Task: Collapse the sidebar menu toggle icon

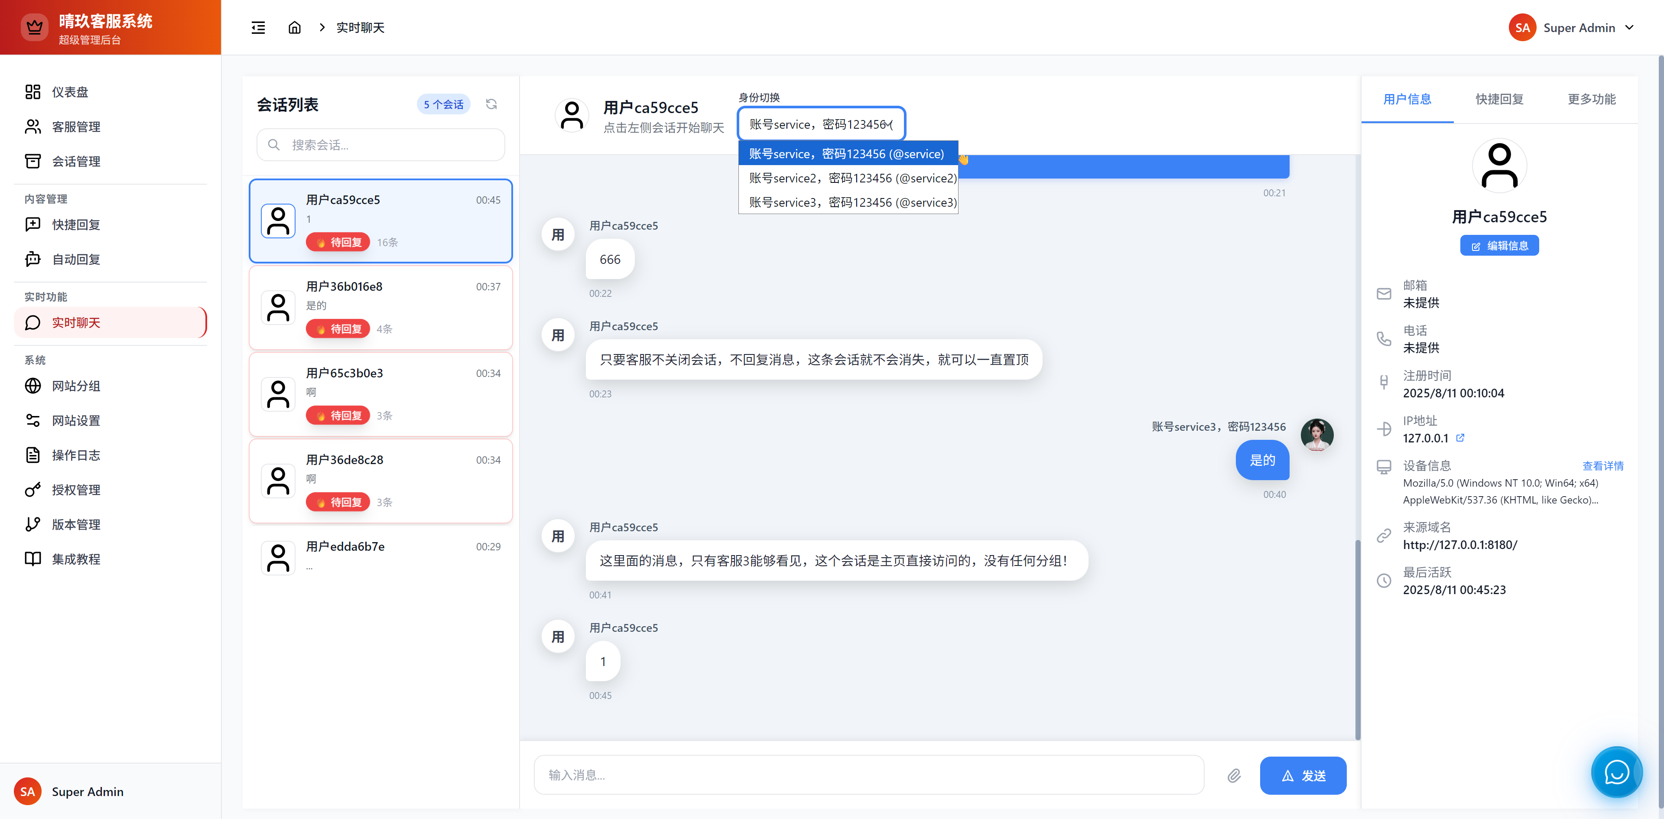Action: point(258,28)
